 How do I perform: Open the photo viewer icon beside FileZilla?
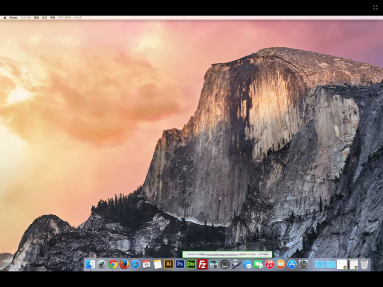pyautogui.click(x=213, y=264)
